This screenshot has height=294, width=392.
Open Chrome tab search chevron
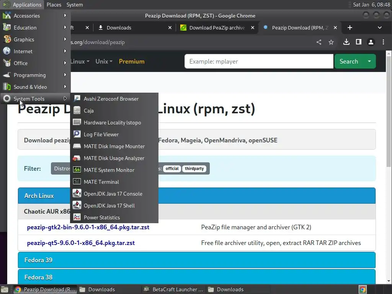379,28
